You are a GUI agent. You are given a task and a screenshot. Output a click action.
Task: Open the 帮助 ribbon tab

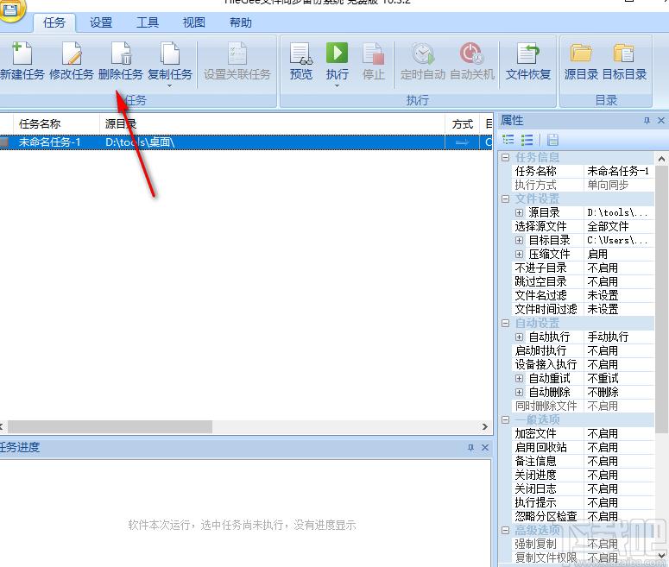tap(240, 22)
